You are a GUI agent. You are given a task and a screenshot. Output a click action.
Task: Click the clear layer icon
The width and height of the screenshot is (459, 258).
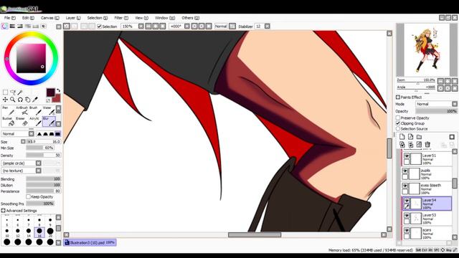pos(419,144)
